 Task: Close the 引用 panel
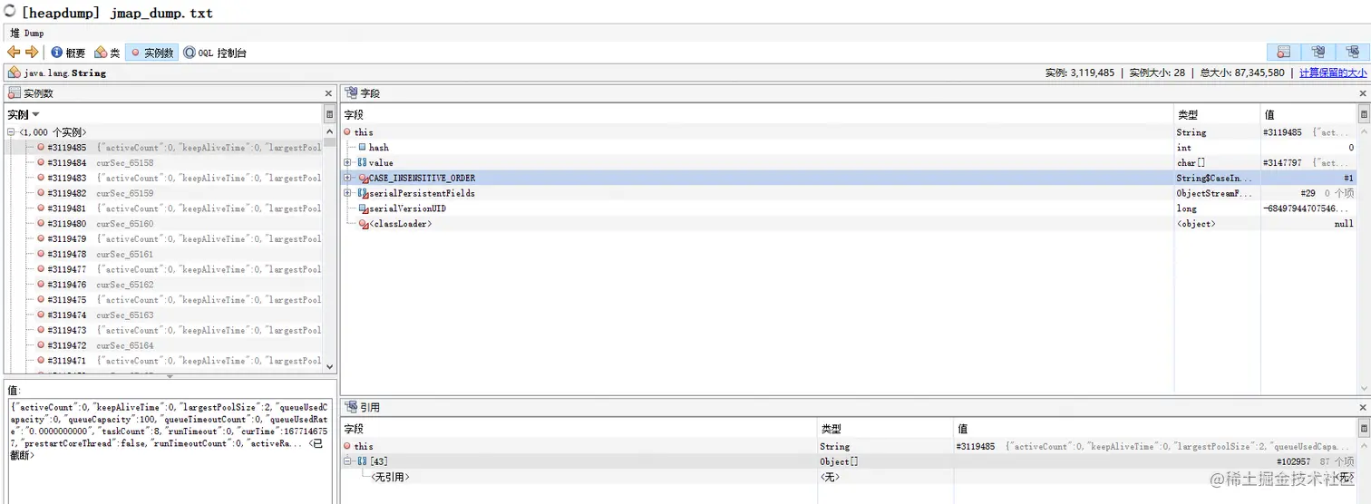(x=1362, y=408)
